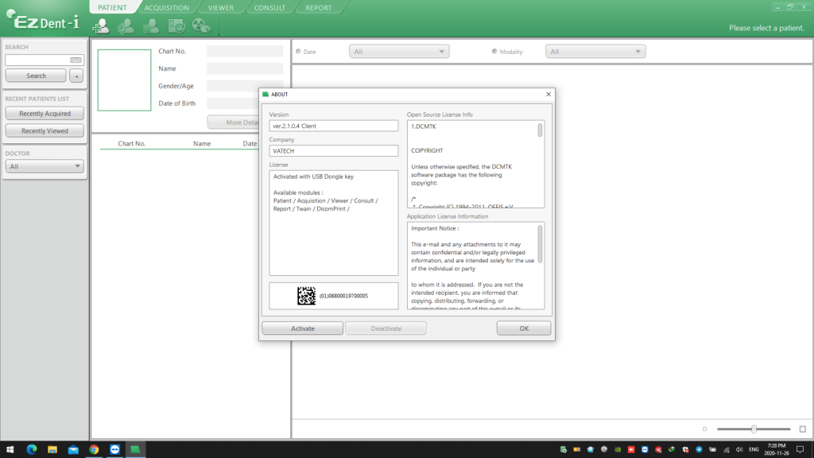Click the delete patient trash icon

[151, 26]
